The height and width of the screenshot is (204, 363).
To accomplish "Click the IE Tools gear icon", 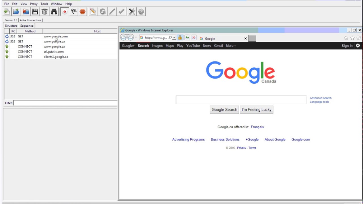I will [x=359, y=38].
